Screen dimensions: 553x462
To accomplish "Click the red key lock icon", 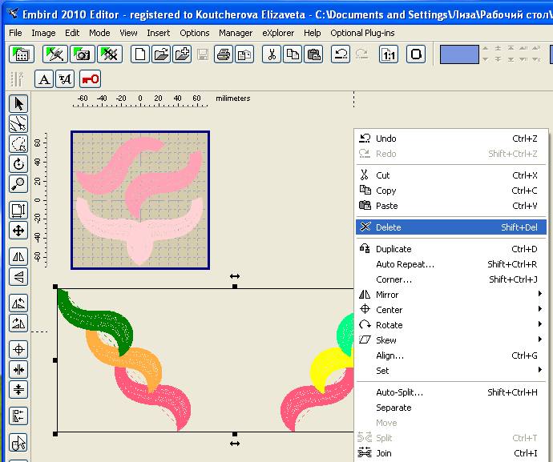I will point(91,78).
